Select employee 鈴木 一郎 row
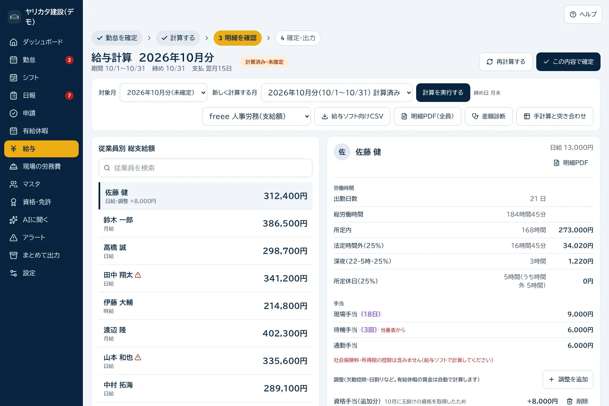The width and height of the screenshot is (609, 406). point(206,223)
